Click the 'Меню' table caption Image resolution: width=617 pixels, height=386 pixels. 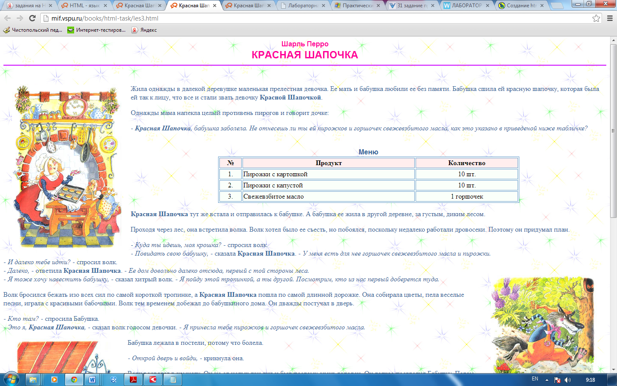tap(368, 152)
